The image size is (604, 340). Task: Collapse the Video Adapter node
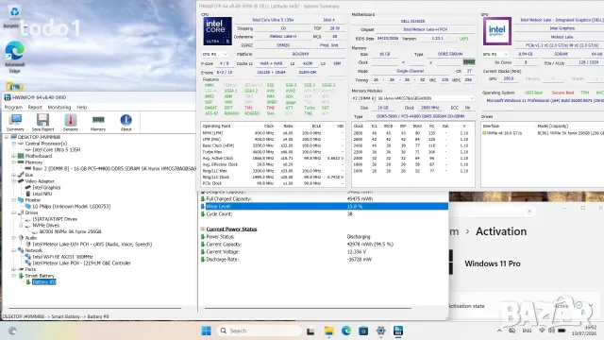point(14,181)
